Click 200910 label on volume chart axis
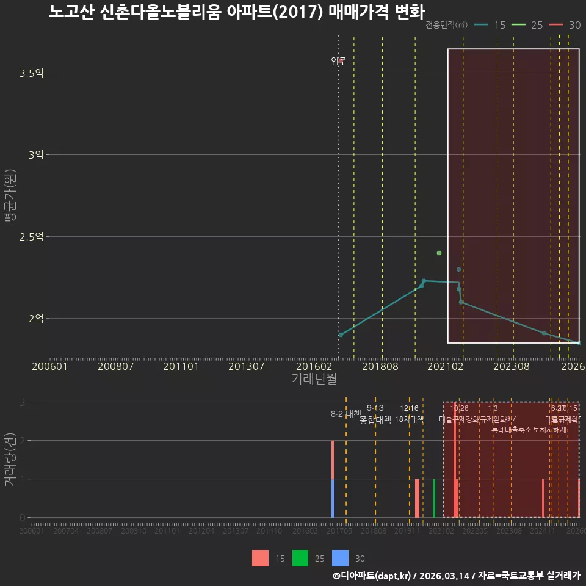 (x=134, y=530)
